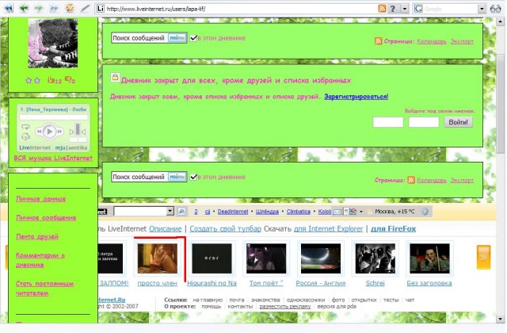Open the address bar dropdown arrow
The width and height of the screenshot is (507, 333).
(405, 9)
